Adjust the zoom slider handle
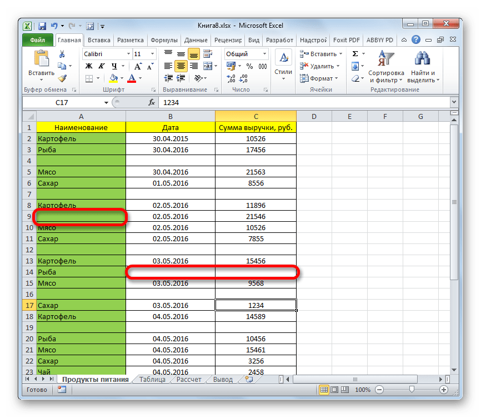 tap(412, 390)
